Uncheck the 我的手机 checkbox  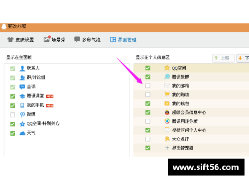(x=12, y=105)
